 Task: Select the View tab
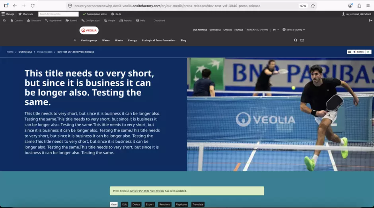pos(114,204)
